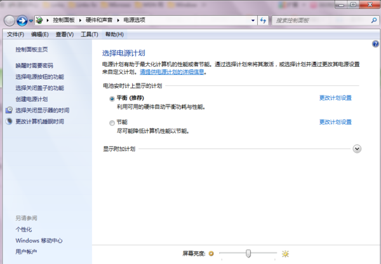Click the refresh button next to address bar
Screen dimensions: 381x264
(263, 20)
